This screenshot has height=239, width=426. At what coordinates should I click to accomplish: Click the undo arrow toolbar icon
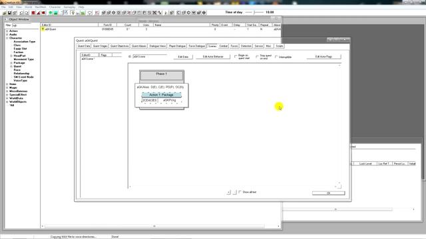tap(21, 13)
